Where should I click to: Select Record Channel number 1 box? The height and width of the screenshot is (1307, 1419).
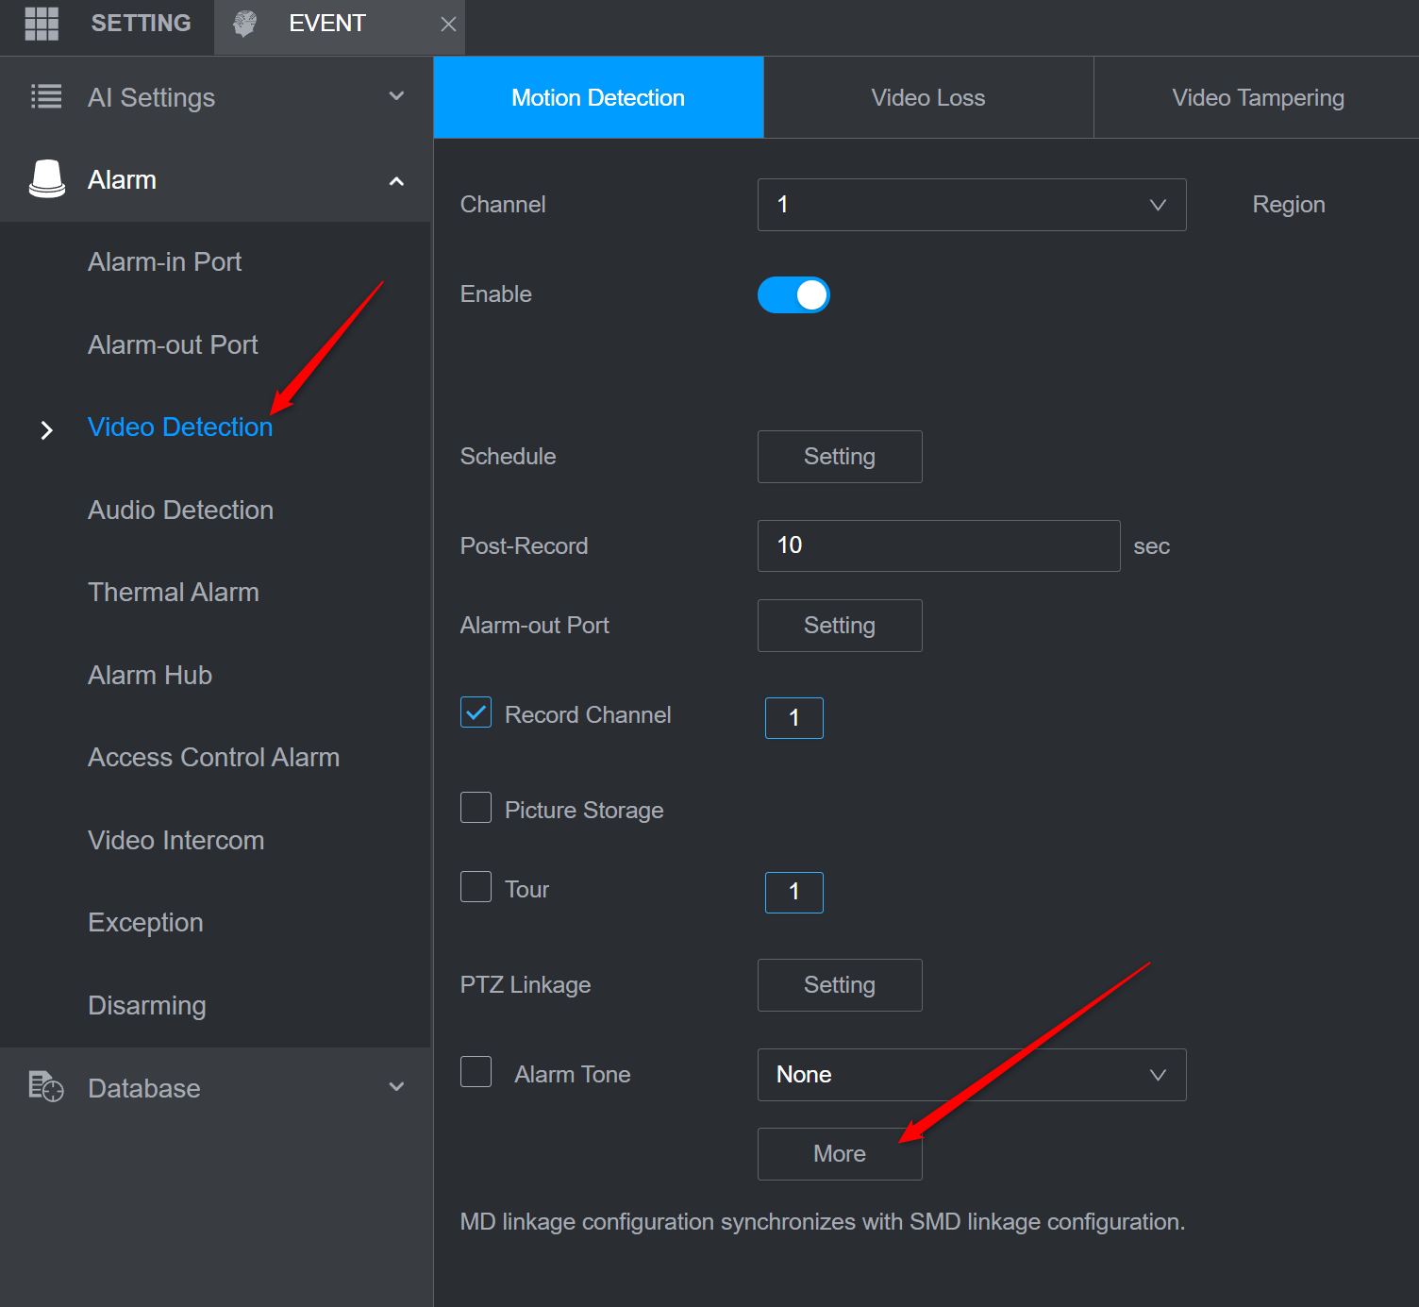click(x=794, y=718)
